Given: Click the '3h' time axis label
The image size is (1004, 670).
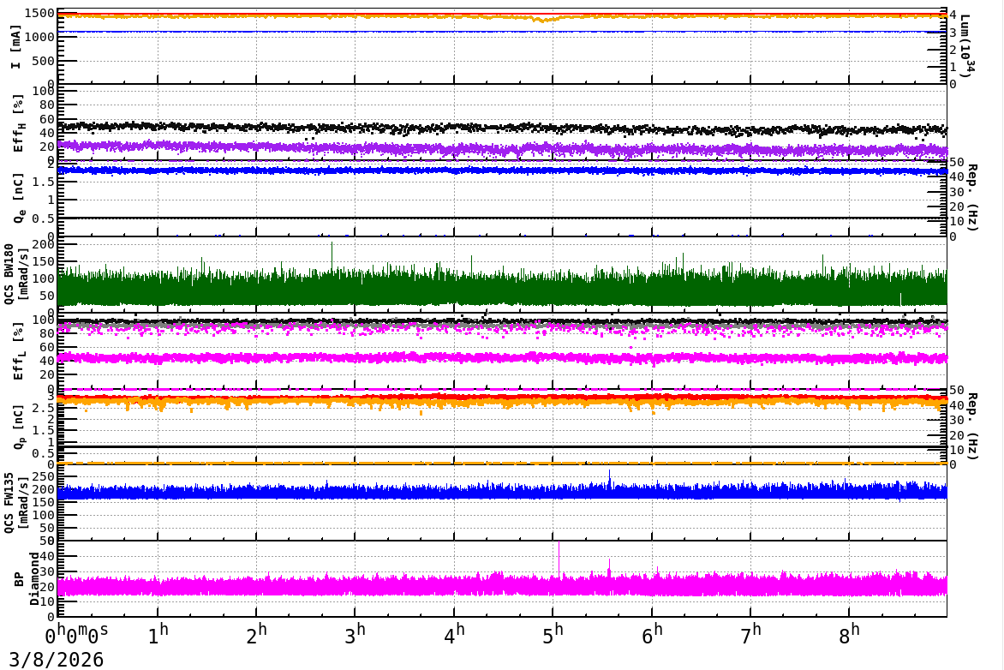Looking at the screenshot, I should click(x=355, y=635).
